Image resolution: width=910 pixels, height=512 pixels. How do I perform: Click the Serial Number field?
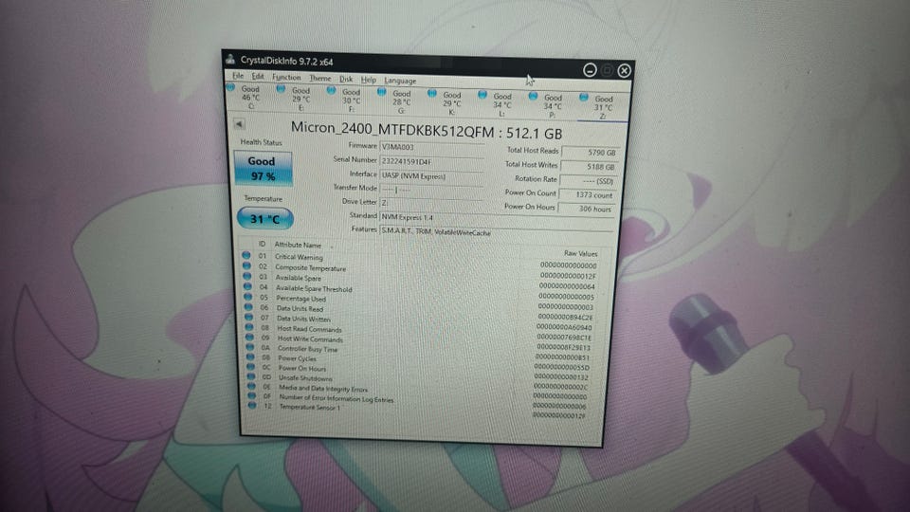431,162
